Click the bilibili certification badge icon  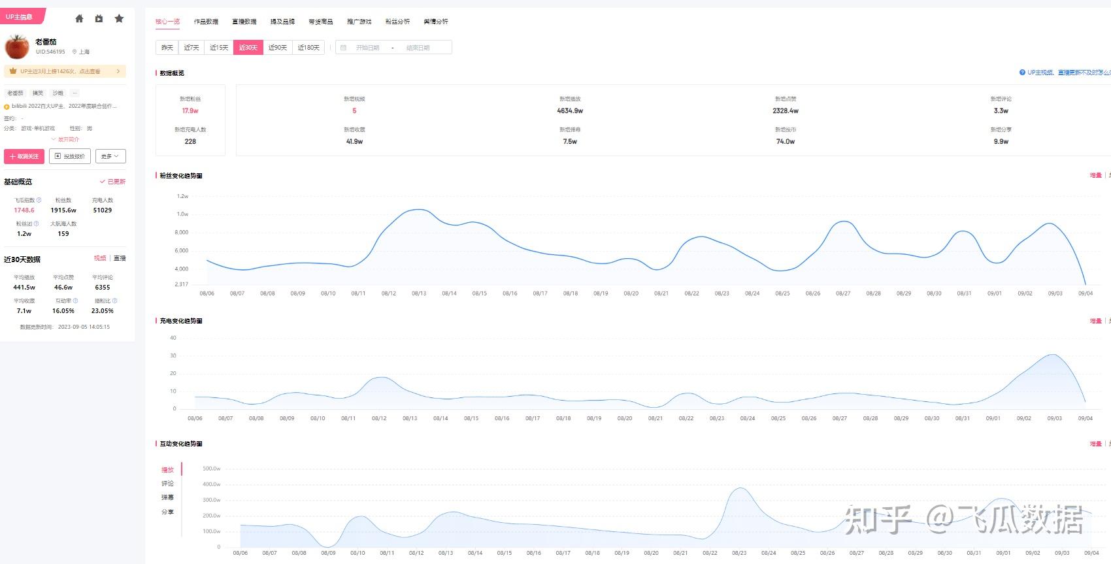click(x=7, y=107)
